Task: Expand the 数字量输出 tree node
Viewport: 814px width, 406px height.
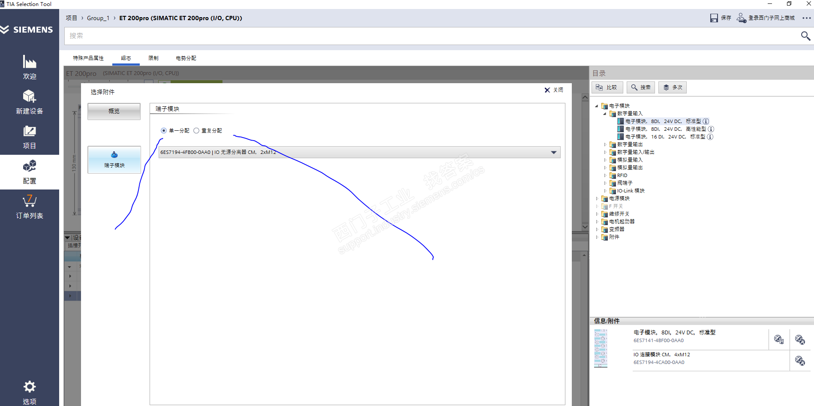Action: [x=605, y=144]
